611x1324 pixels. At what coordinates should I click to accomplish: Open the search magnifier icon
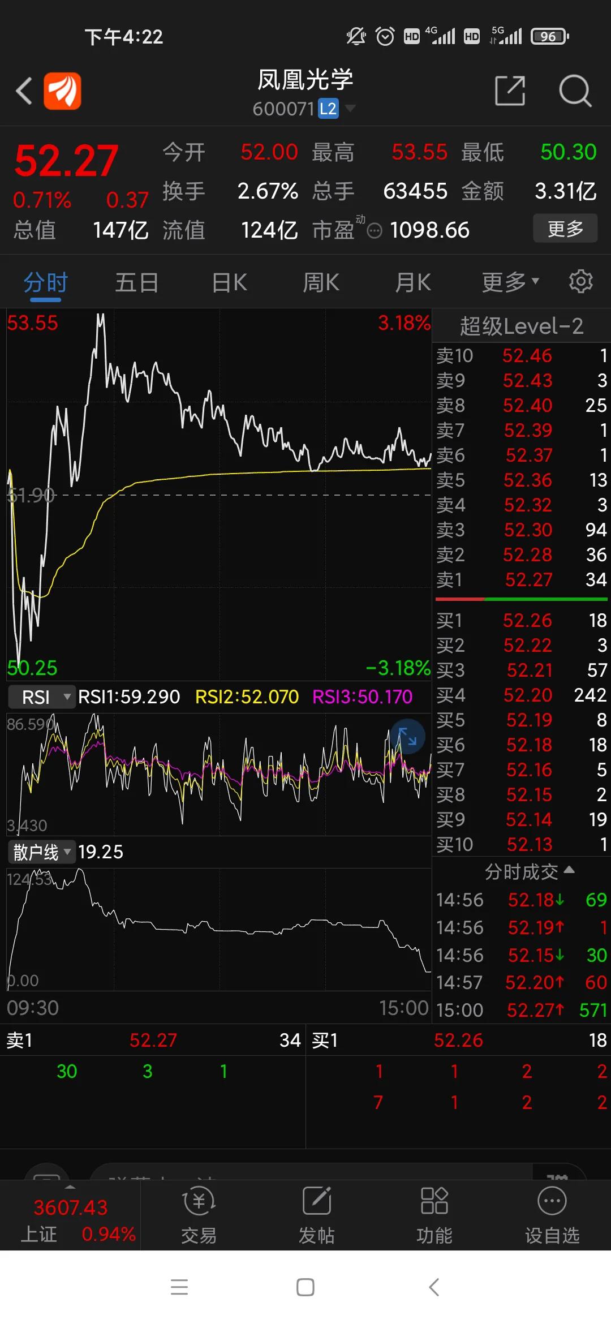click(575, 91)
